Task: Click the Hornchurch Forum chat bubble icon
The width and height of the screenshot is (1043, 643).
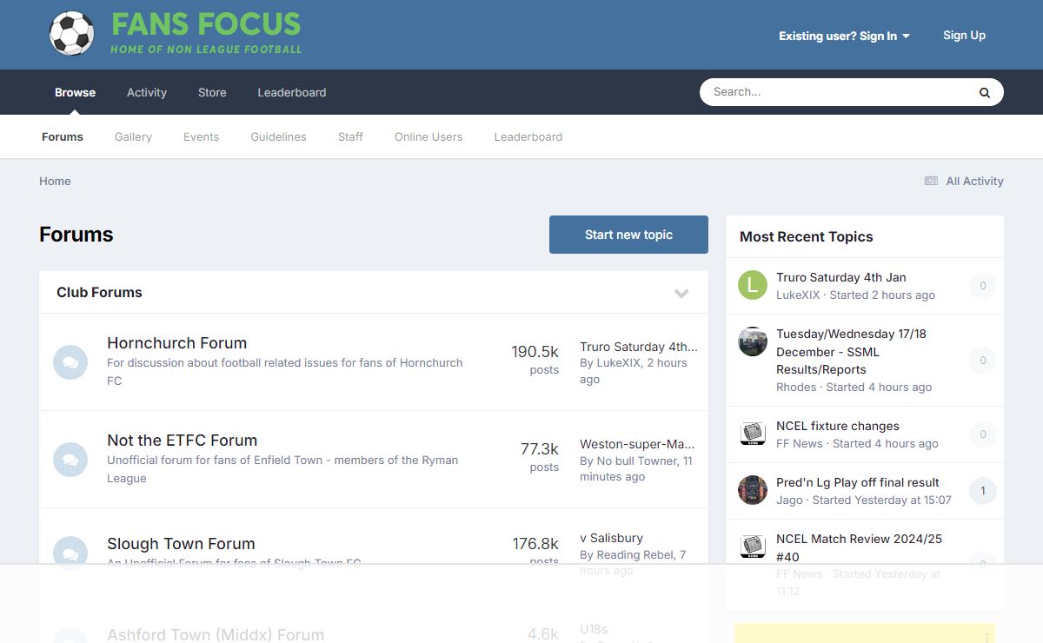Action: (x=70, y=362)
